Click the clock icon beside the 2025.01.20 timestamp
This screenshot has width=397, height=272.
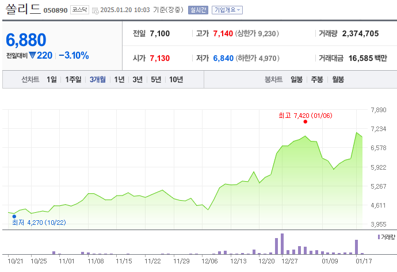point(95,10)
